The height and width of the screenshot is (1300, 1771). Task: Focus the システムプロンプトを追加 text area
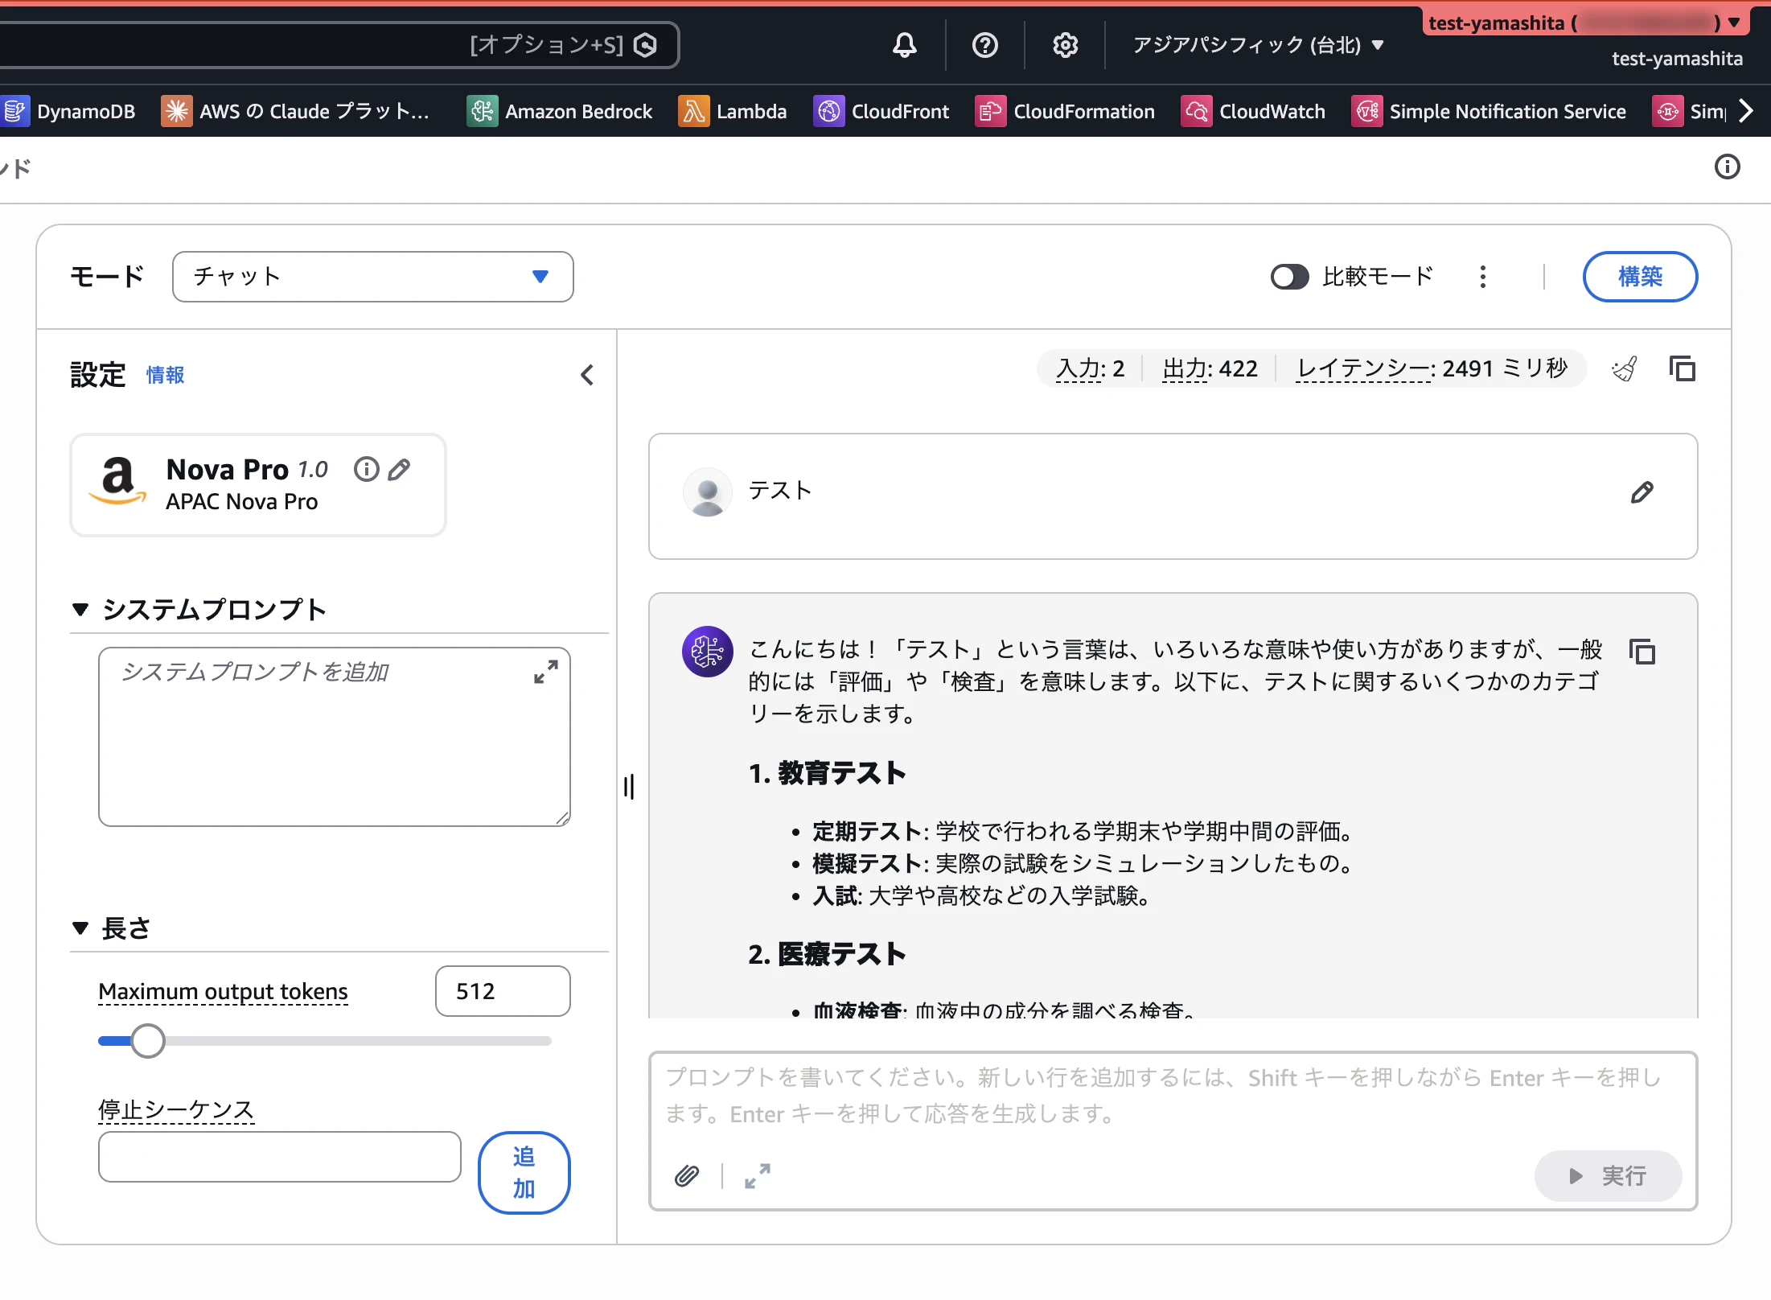335,737
